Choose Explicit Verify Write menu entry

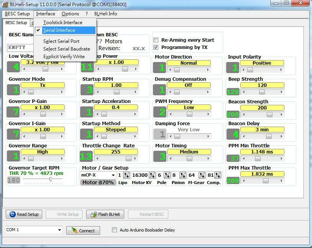(65, 57)
